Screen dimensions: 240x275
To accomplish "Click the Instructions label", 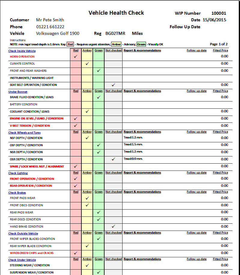I will pyautogui.click(x=17, y=40).
